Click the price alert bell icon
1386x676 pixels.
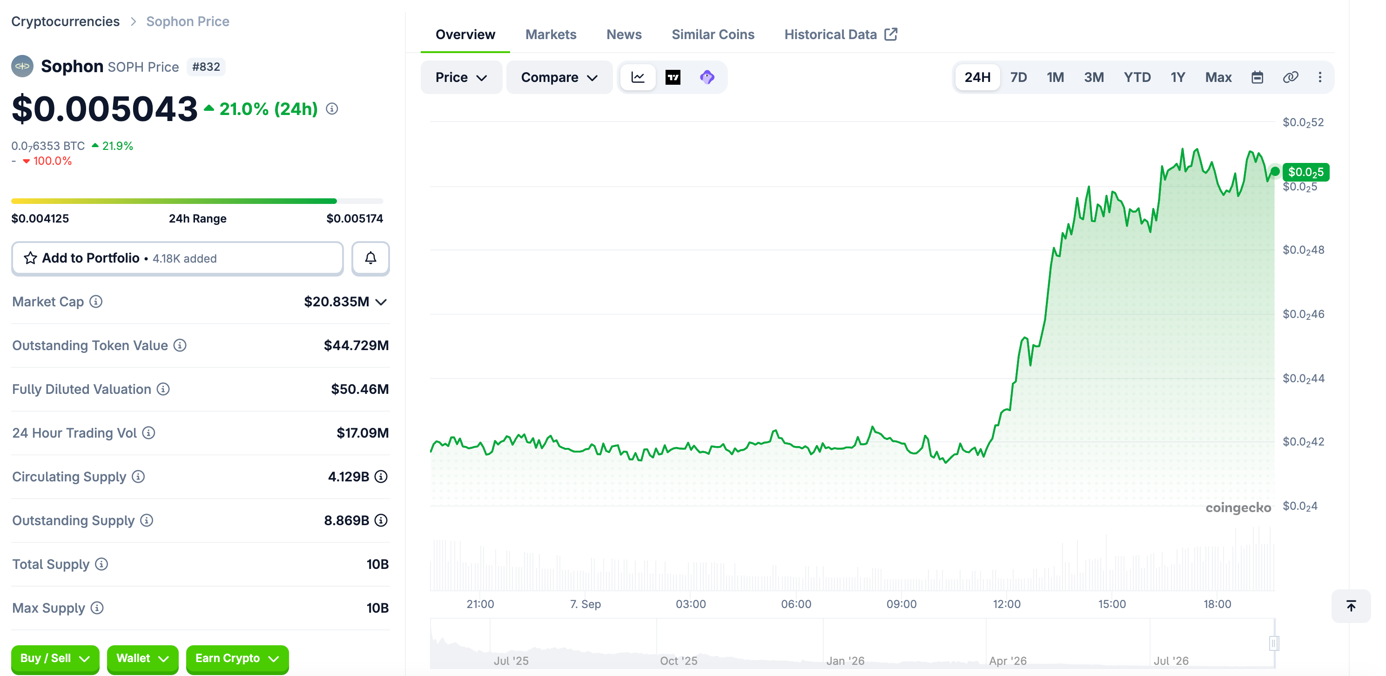370,258
